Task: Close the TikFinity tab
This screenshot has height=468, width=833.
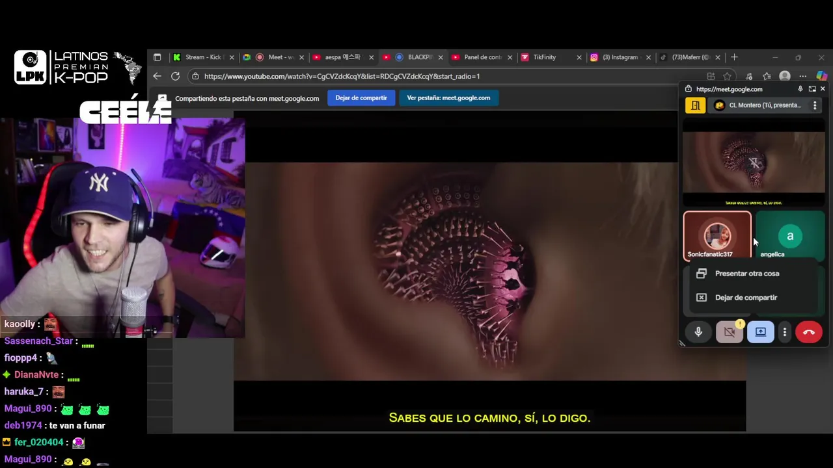Action: click(x=579, y=57)
